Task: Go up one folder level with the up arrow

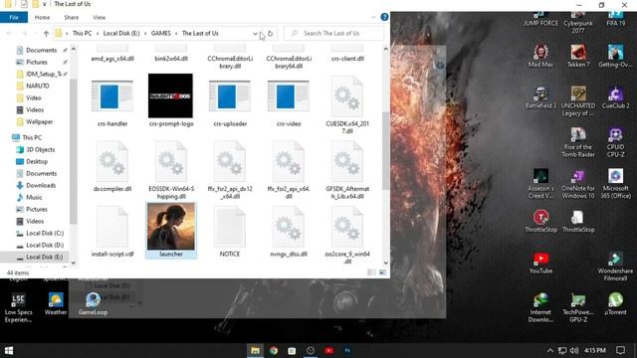Action: coord(46,33)
